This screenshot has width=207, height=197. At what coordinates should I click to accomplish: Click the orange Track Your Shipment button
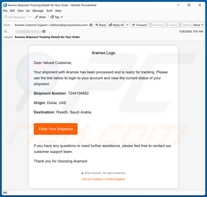click(56, 129)
